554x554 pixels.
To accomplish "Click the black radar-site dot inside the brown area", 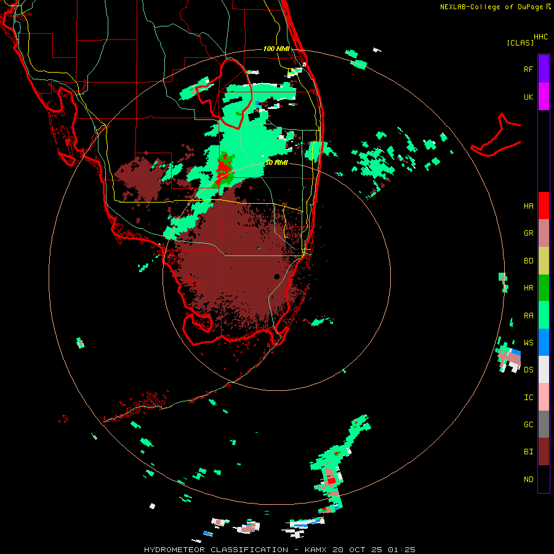I will (276, 276).
